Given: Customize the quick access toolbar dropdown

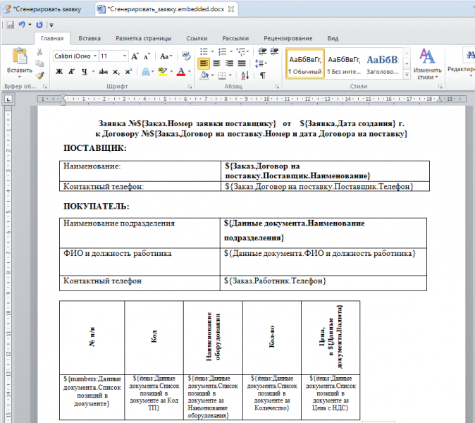Looking at the screenshot, I should click(51, 25).
